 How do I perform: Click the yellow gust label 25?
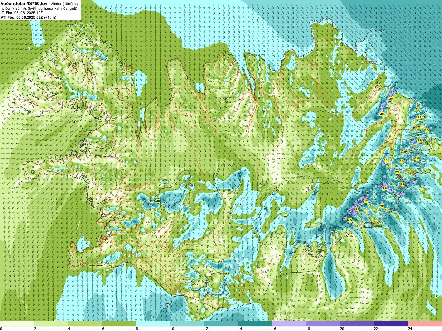coord(158,200)
